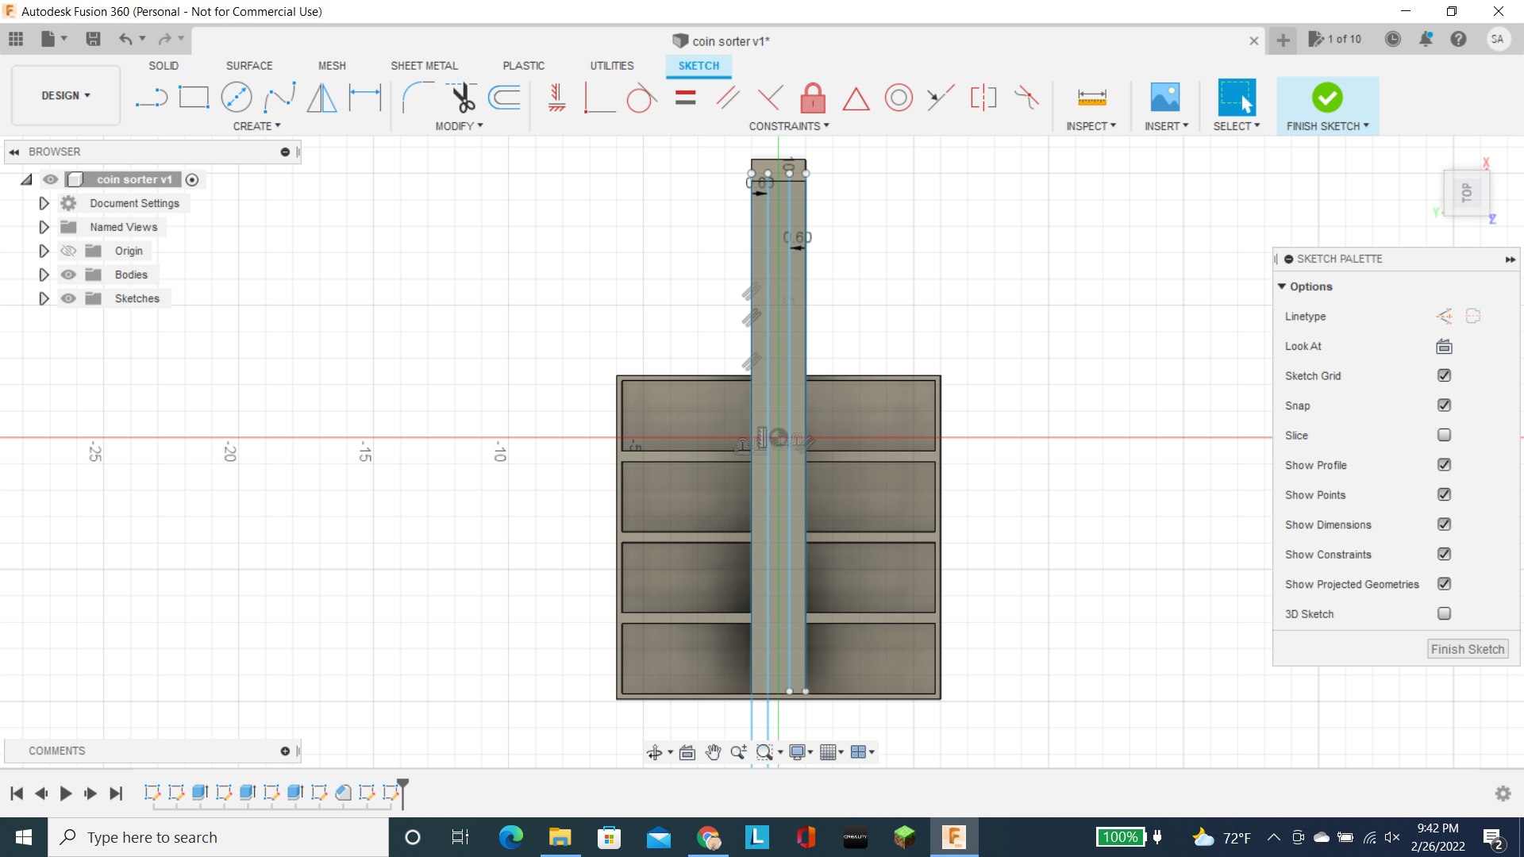Click the Look At icon in Sketch Palette
1524x857 pixels.
click(1443, 346)
